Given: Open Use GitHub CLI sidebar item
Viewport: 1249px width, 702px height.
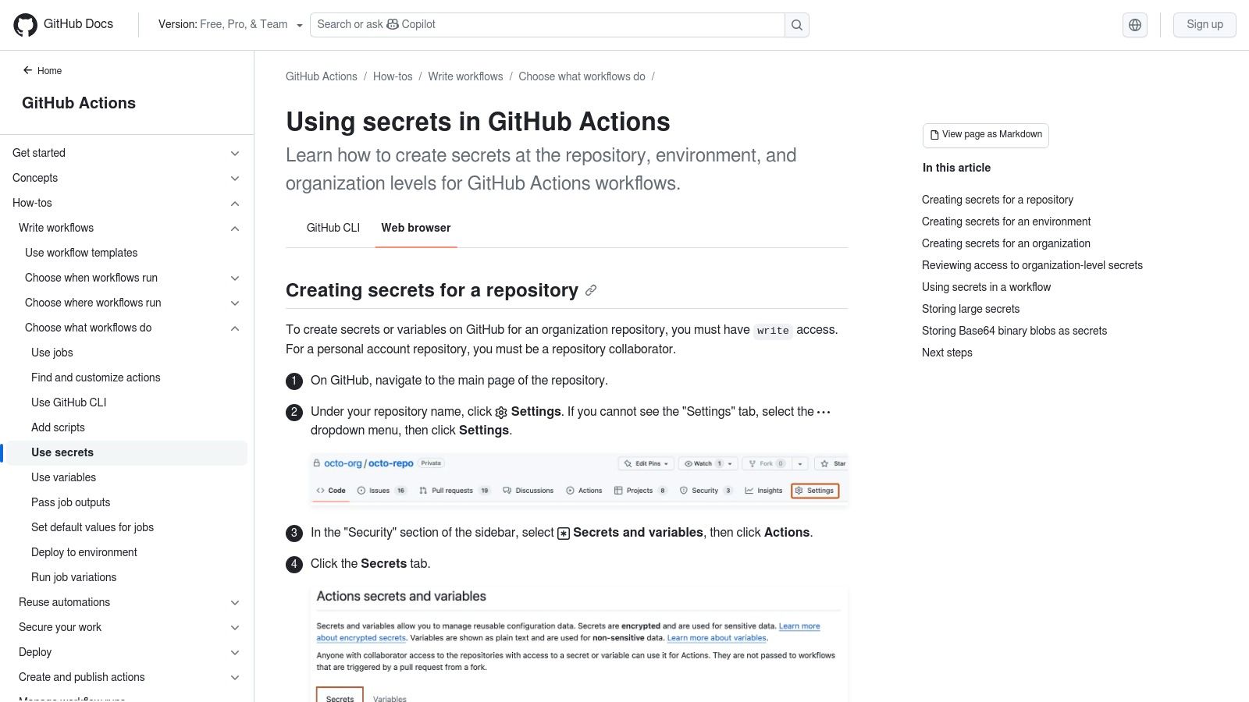Looking at the screenshot, I should coord(69,402).
